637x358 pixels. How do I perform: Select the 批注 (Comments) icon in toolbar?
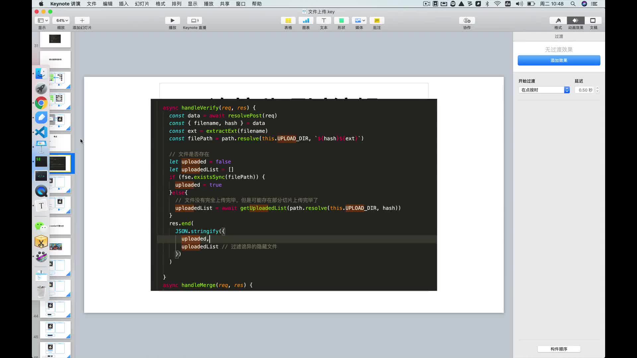[377, 20]
